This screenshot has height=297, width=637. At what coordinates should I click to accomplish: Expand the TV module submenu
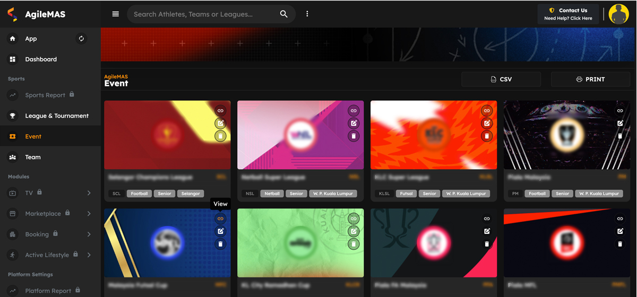89,193
